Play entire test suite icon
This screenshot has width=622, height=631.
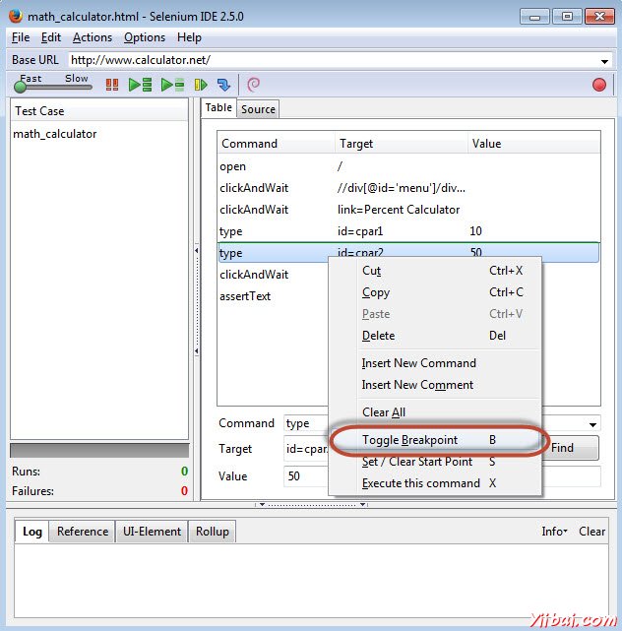[x=140, y=85]
